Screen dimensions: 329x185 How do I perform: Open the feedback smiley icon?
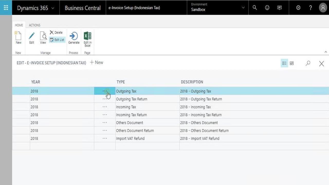coord(267,8)
